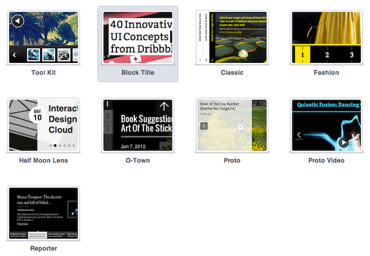Image resolution: width=370 pixels, height=256 pixels.
Task: Click slide number 2 in Fashion preview
Action: click(x=327, y=55)
